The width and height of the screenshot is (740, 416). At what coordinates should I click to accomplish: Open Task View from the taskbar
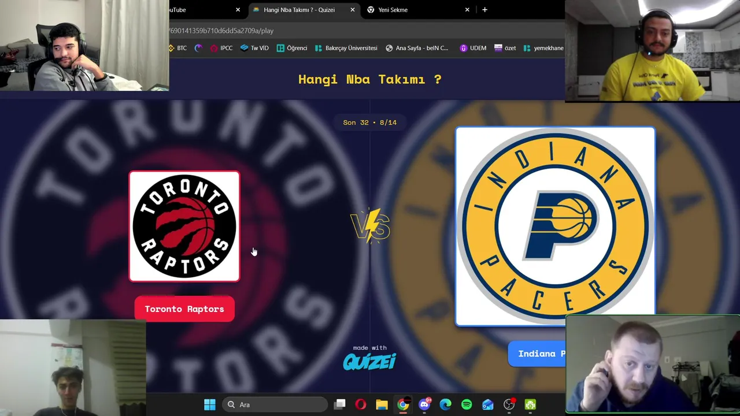(340, 404)
